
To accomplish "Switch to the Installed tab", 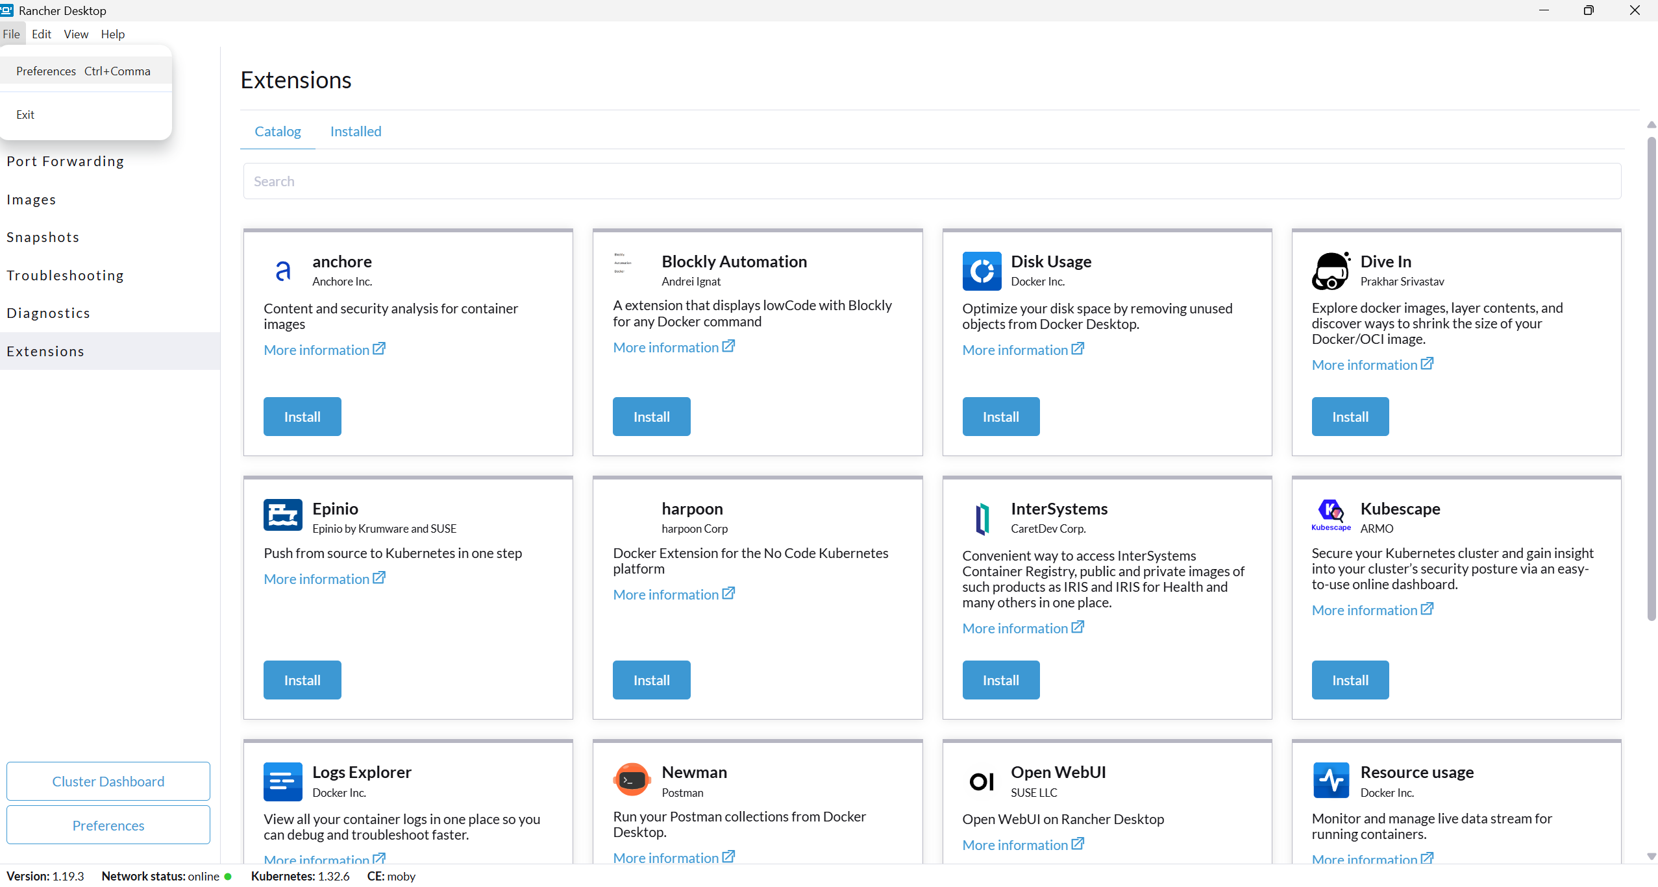I will [356, 131].
